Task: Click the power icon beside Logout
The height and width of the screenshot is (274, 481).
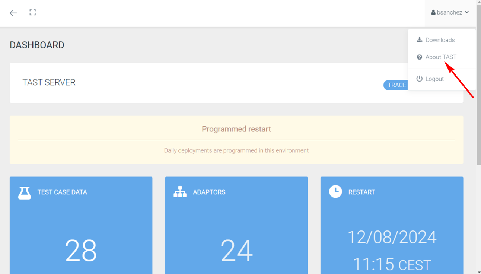Action: (420, 79)
